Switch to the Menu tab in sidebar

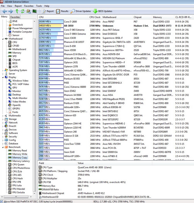pos(4,17)
